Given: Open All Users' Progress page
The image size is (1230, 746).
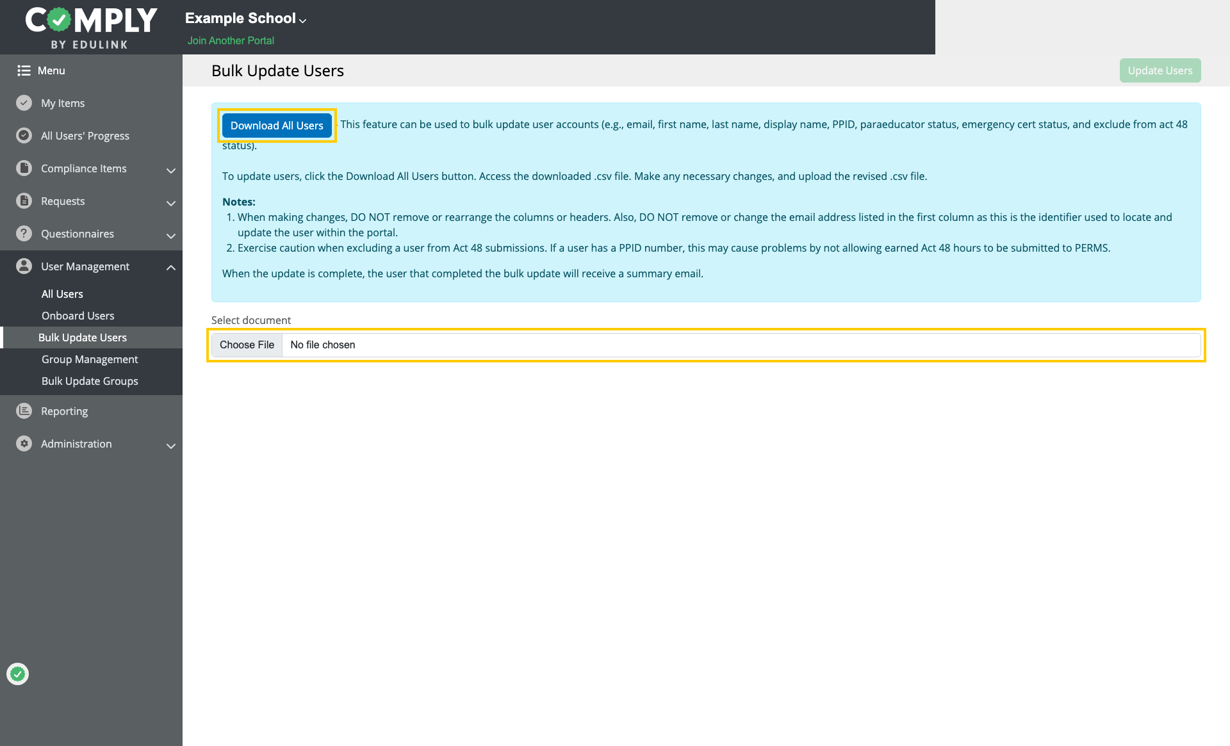Looking at the screenshot, I should coord(85,136).
